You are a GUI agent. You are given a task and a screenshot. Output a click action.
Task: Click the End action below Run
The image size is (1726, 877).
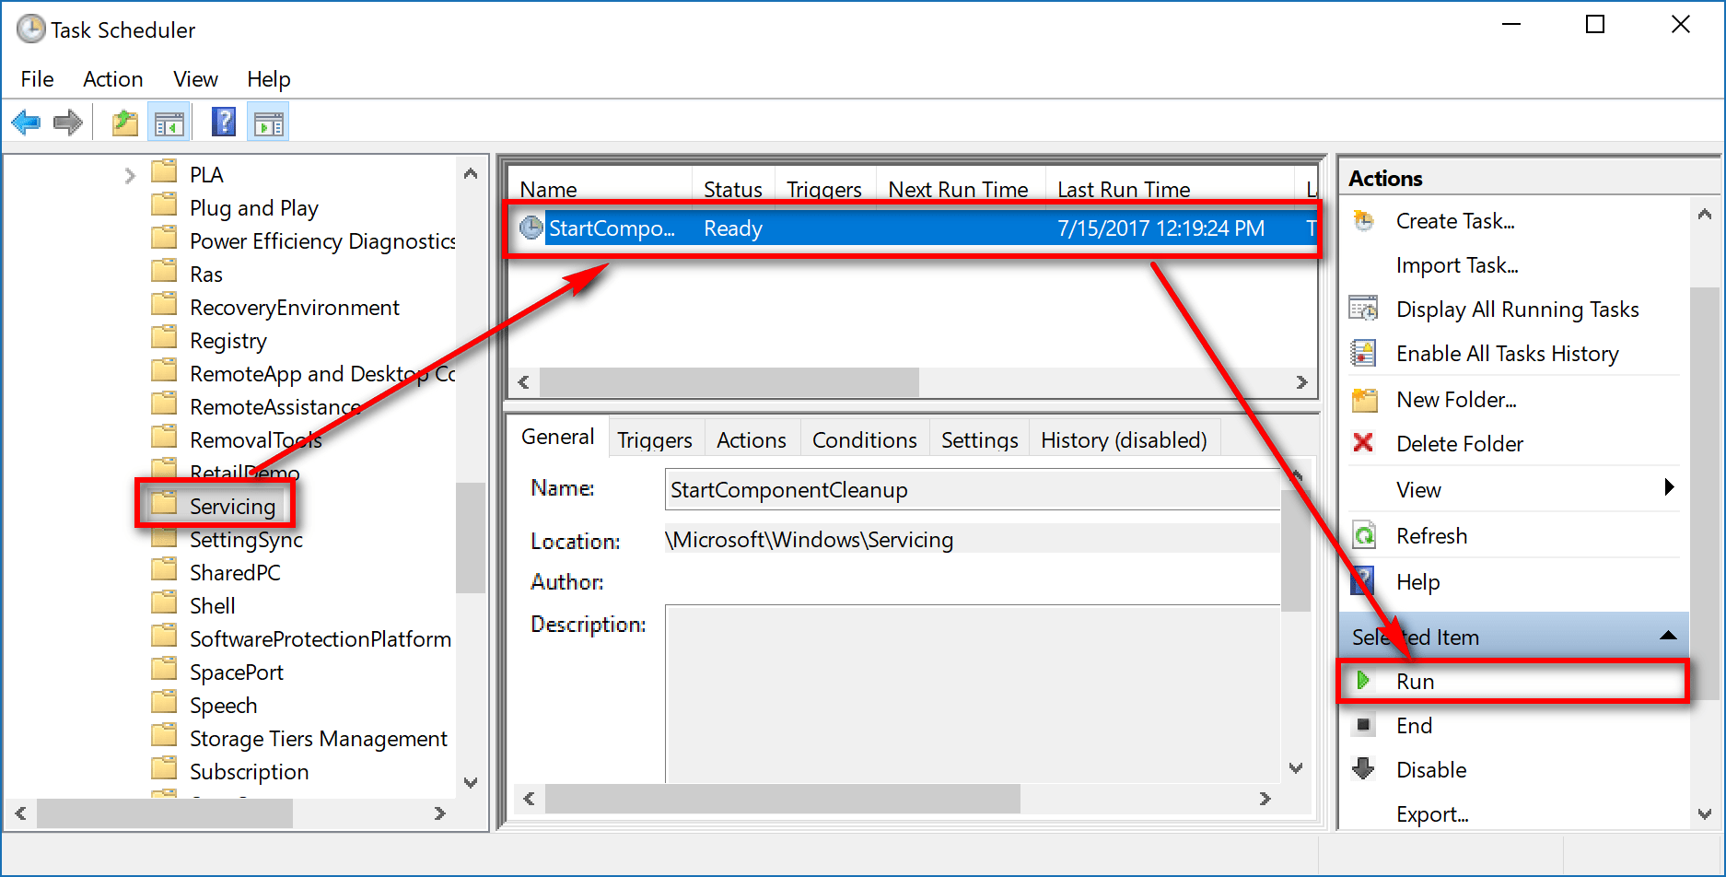tap(1416, 725)
